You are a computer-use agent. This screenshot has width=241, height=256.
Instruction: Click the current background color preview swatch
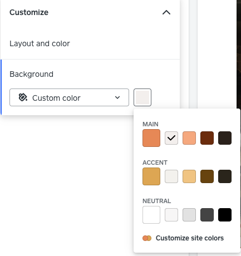click(x=142, y=97)
